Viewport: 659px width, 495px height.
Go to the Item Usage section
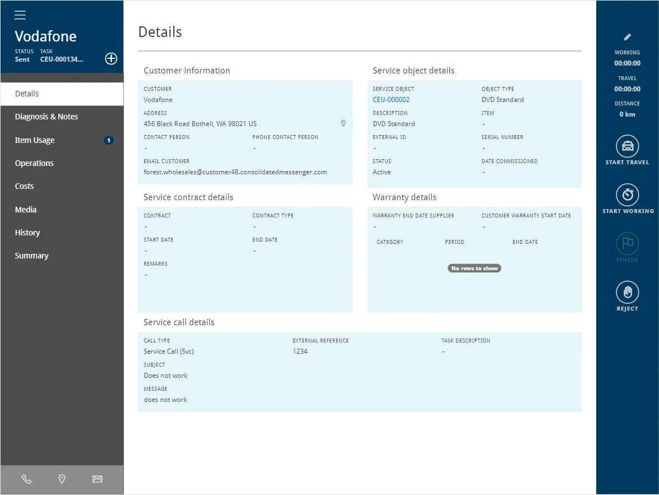pos(35,140)
